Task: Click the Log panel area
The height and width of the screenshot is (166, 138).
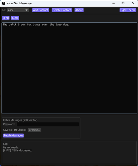Action: tap(69, 152)
